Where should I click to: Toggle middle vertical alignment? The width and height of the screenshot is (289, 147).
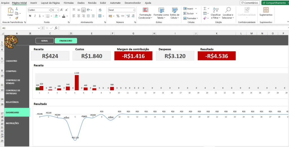(x=78, y=10)
